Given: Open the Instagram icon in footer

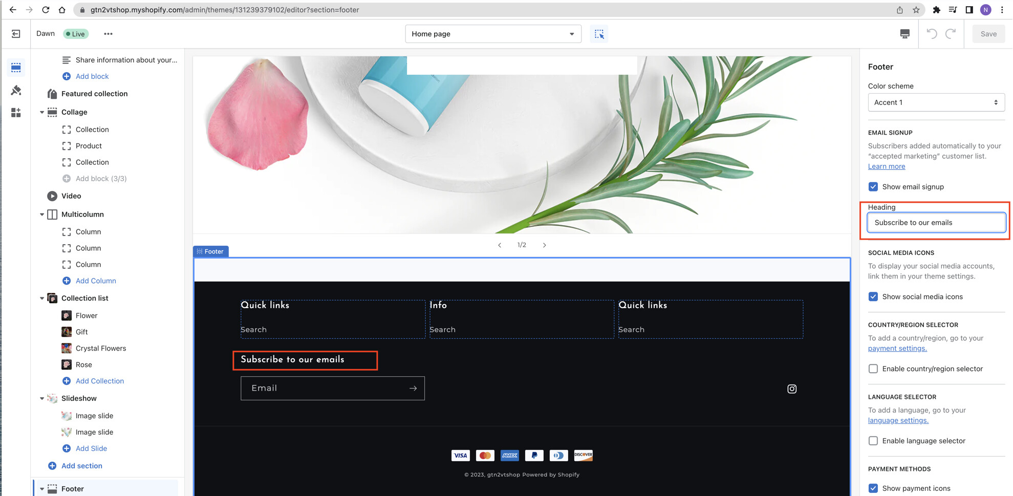Looking at the screenshot, I should [x=792, y=389].
